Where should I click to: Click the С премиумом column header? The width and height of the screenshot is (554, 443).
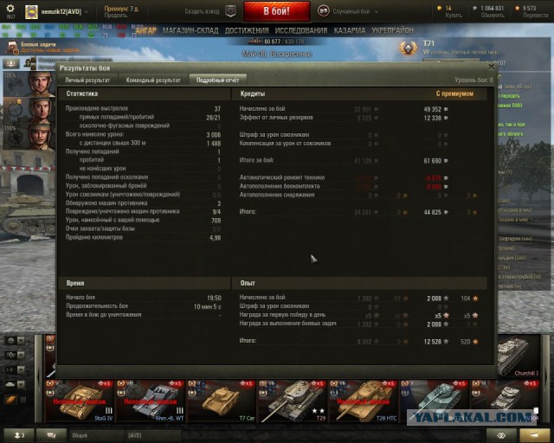click(x=454, y=94)
